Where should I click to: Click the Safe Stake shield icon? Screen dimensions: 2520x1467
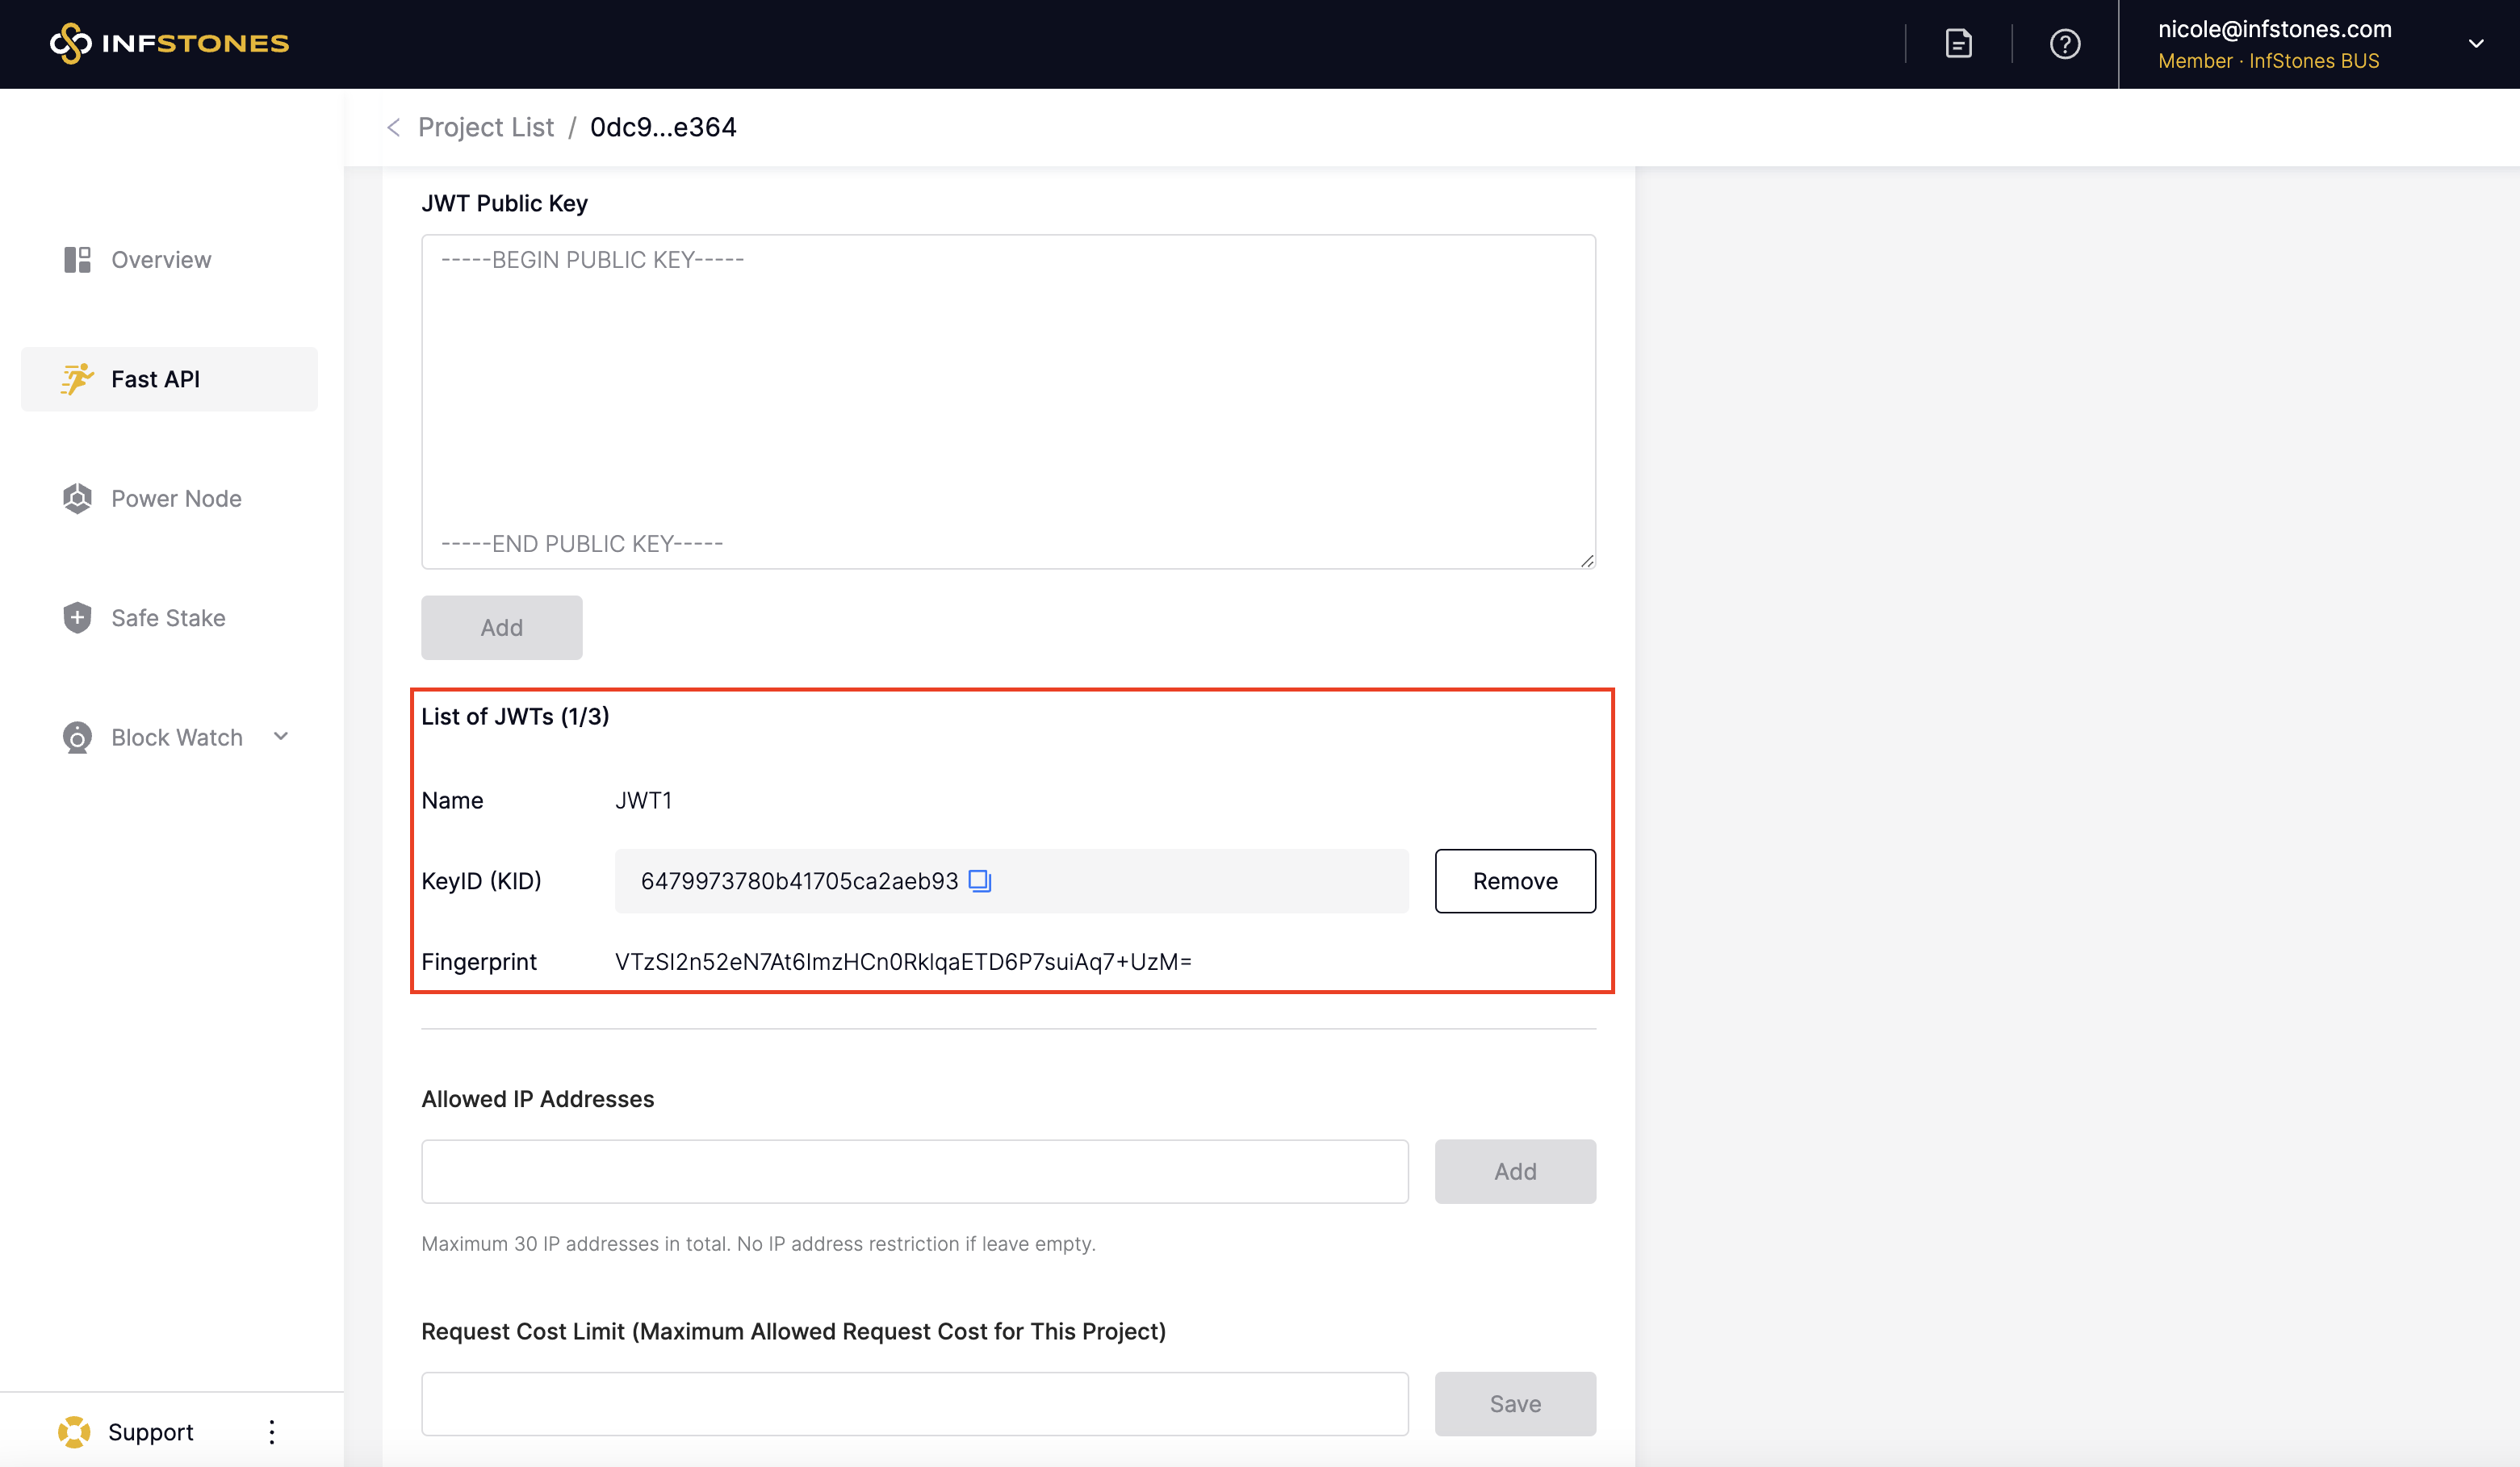click(x=77, y=618)
